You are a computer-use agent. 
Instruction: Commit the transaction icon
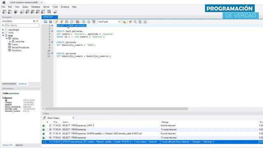84,22
